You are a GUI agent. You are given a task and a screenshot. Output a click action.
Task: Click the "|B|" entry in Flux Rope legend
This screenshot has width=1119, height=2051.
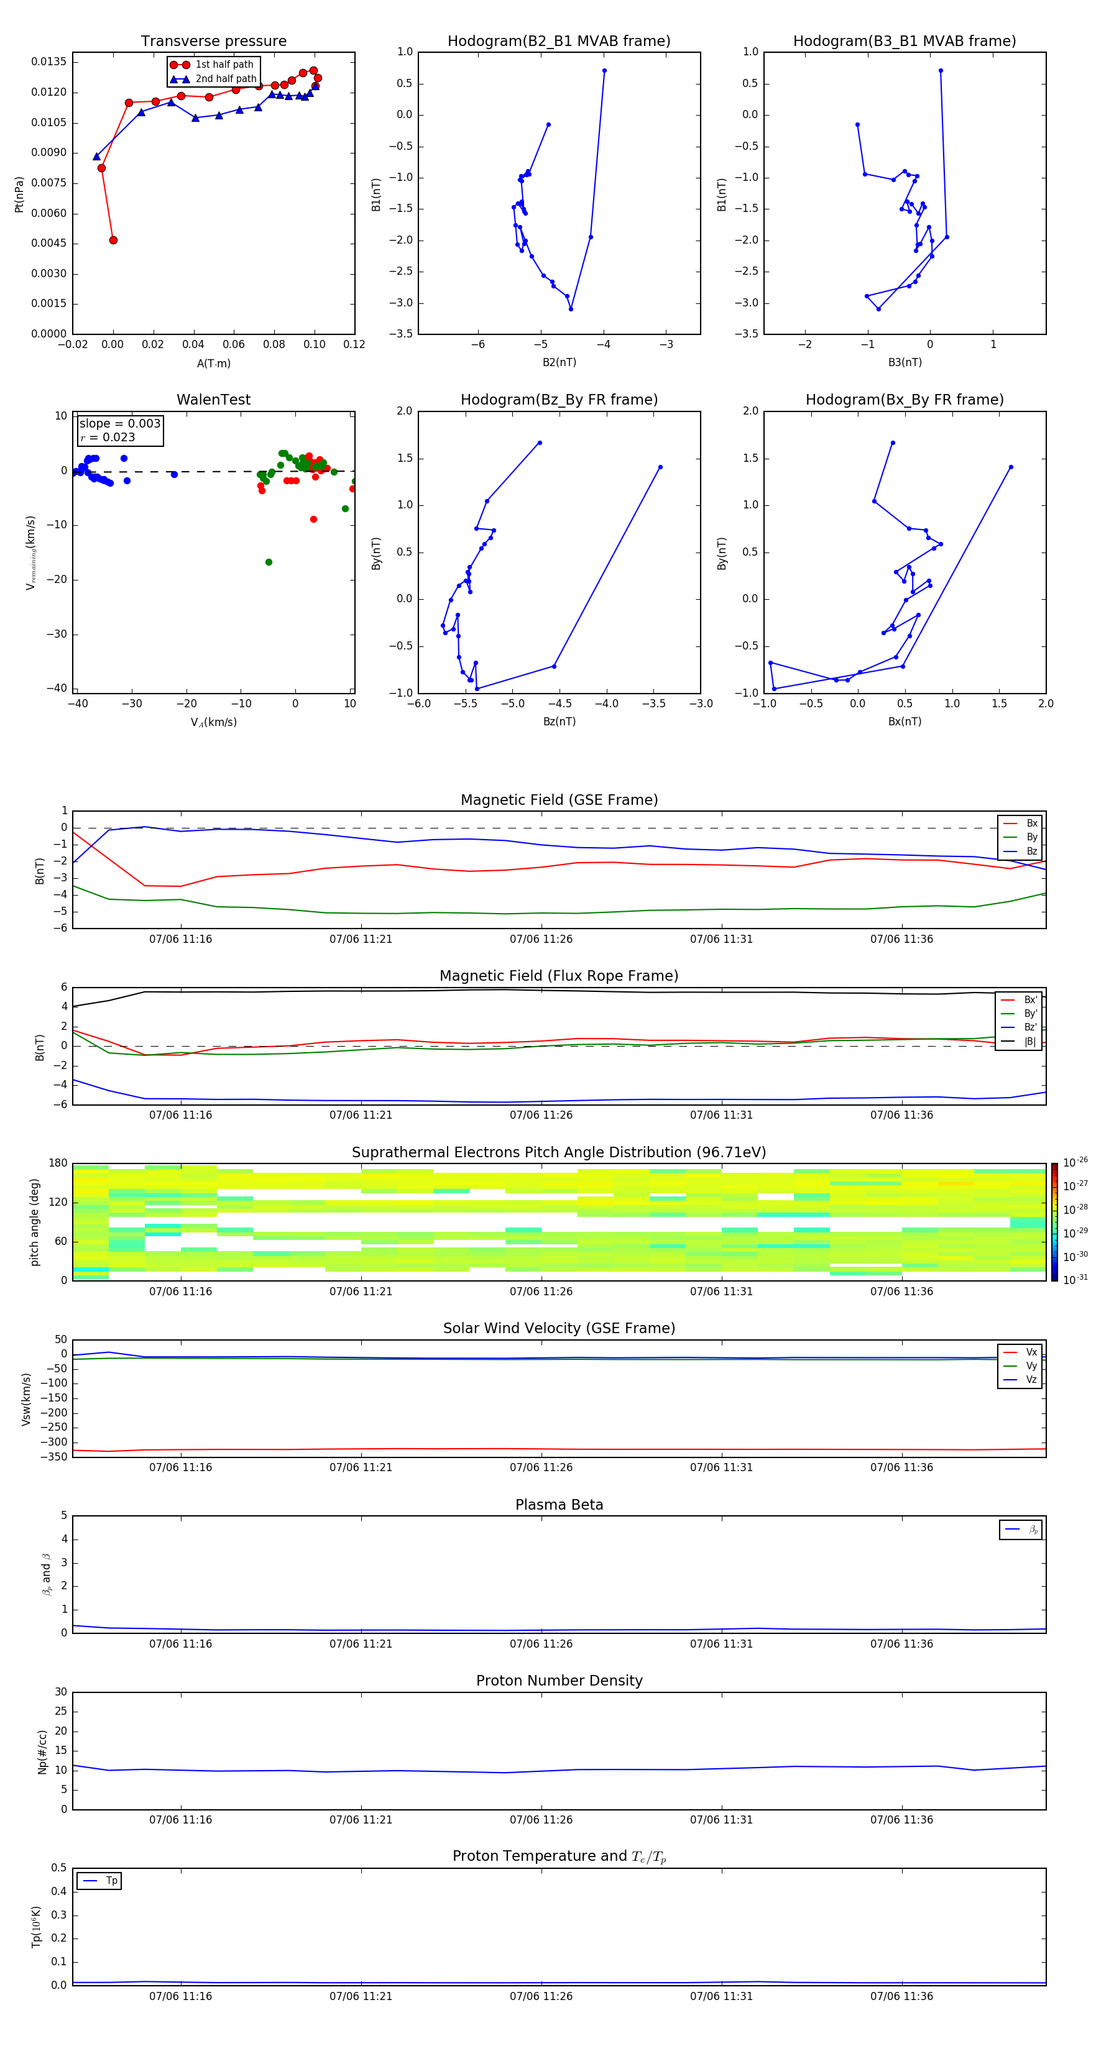tap(1020, 1042)
